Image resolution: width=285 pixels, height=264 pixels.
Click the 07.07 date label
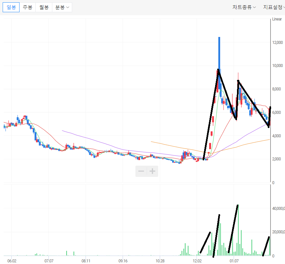click(x=49, y=261)
